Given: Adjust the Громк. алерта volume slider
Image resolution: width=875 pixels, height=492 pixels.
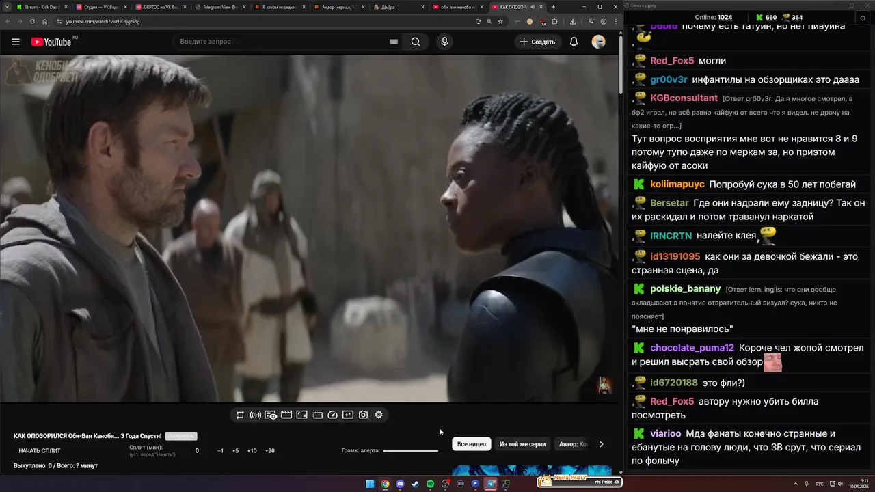Looking at the screenshot, I should click(410, 451).
